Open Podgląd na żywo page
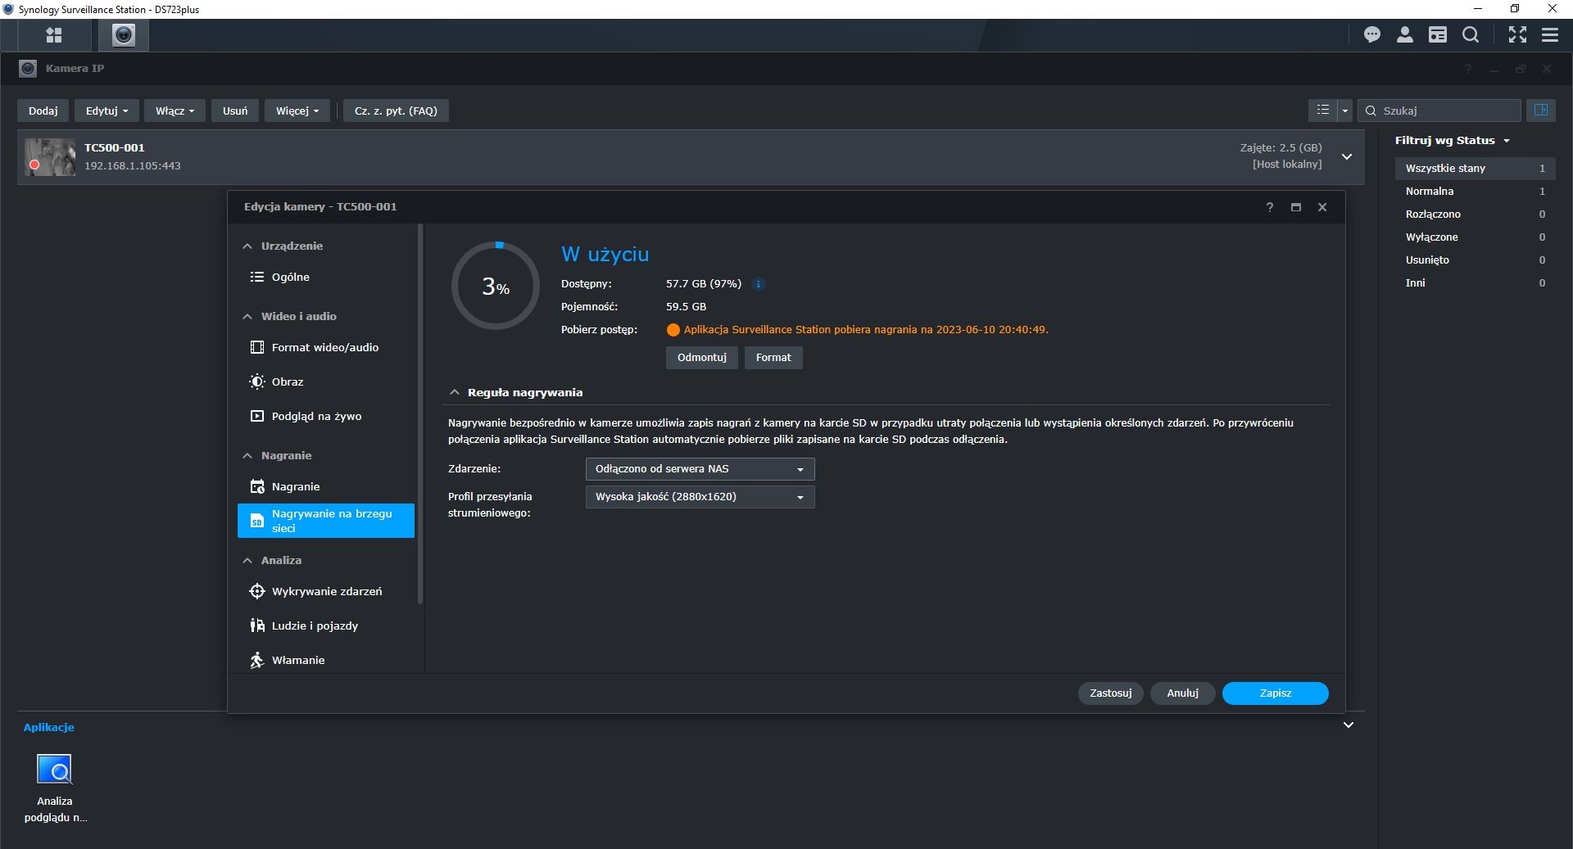The width and height of the screenshot is (1573, 849). point(326,416)
